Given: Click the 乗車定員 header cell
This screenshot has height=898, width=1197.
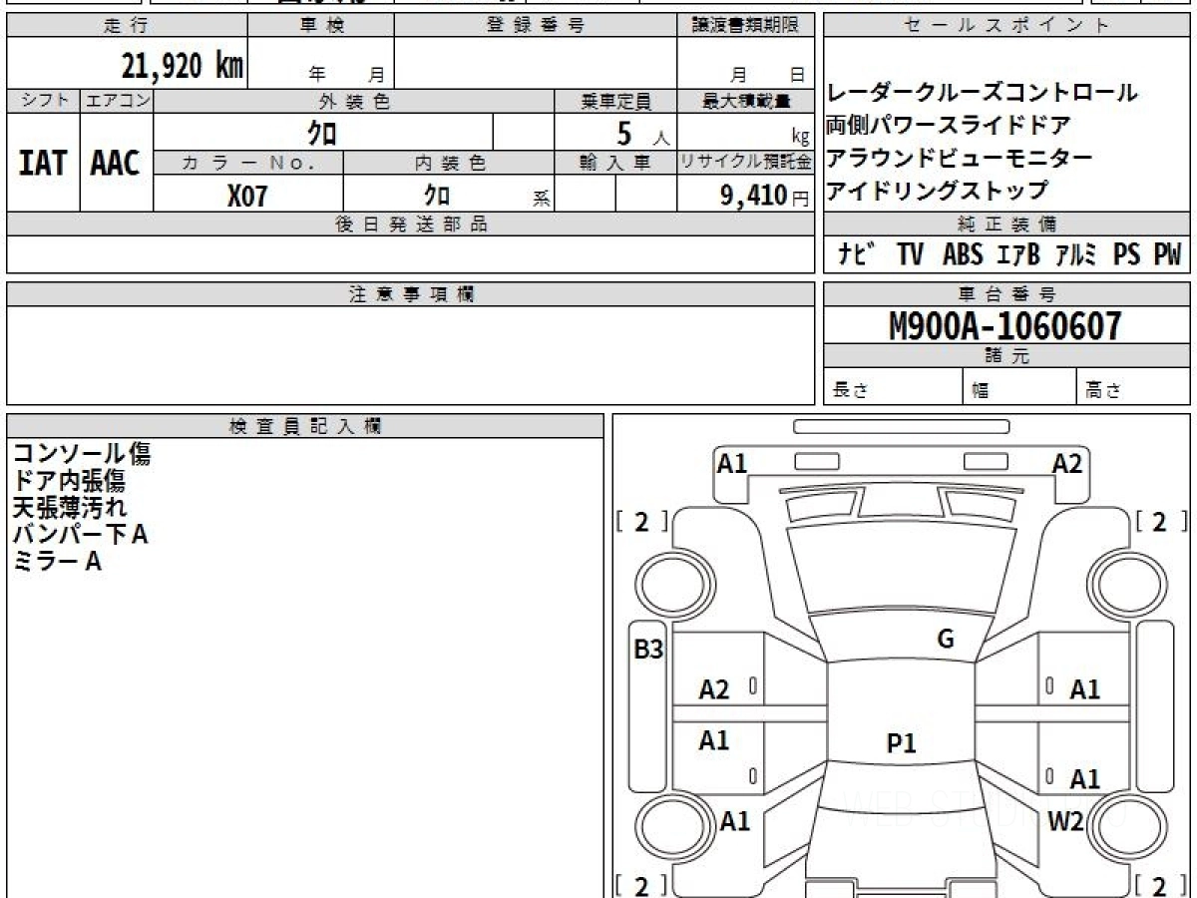Looking at the screenshot, I should (x=615, y=101).
